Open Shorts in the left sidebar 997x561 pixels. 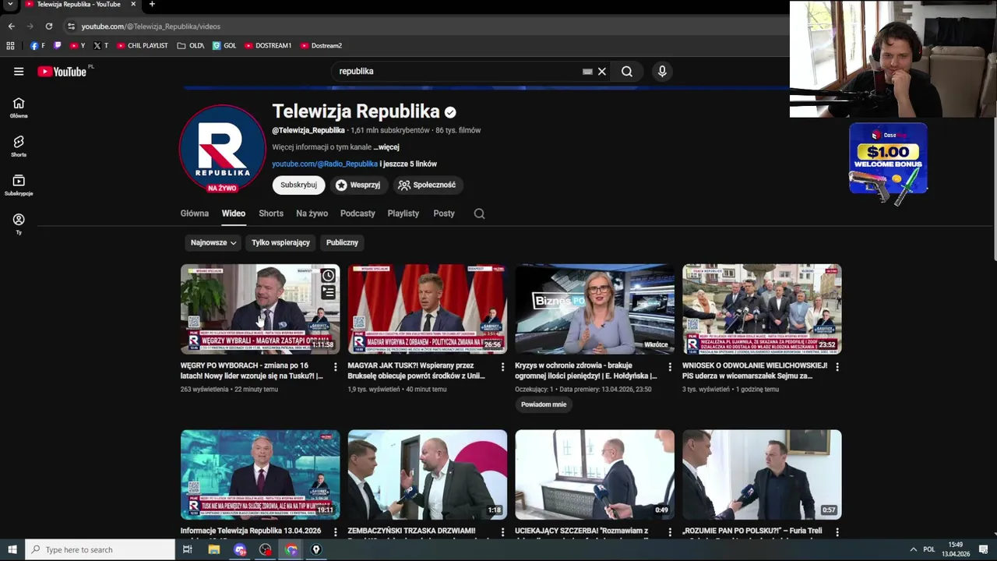(x=19, y=146)
